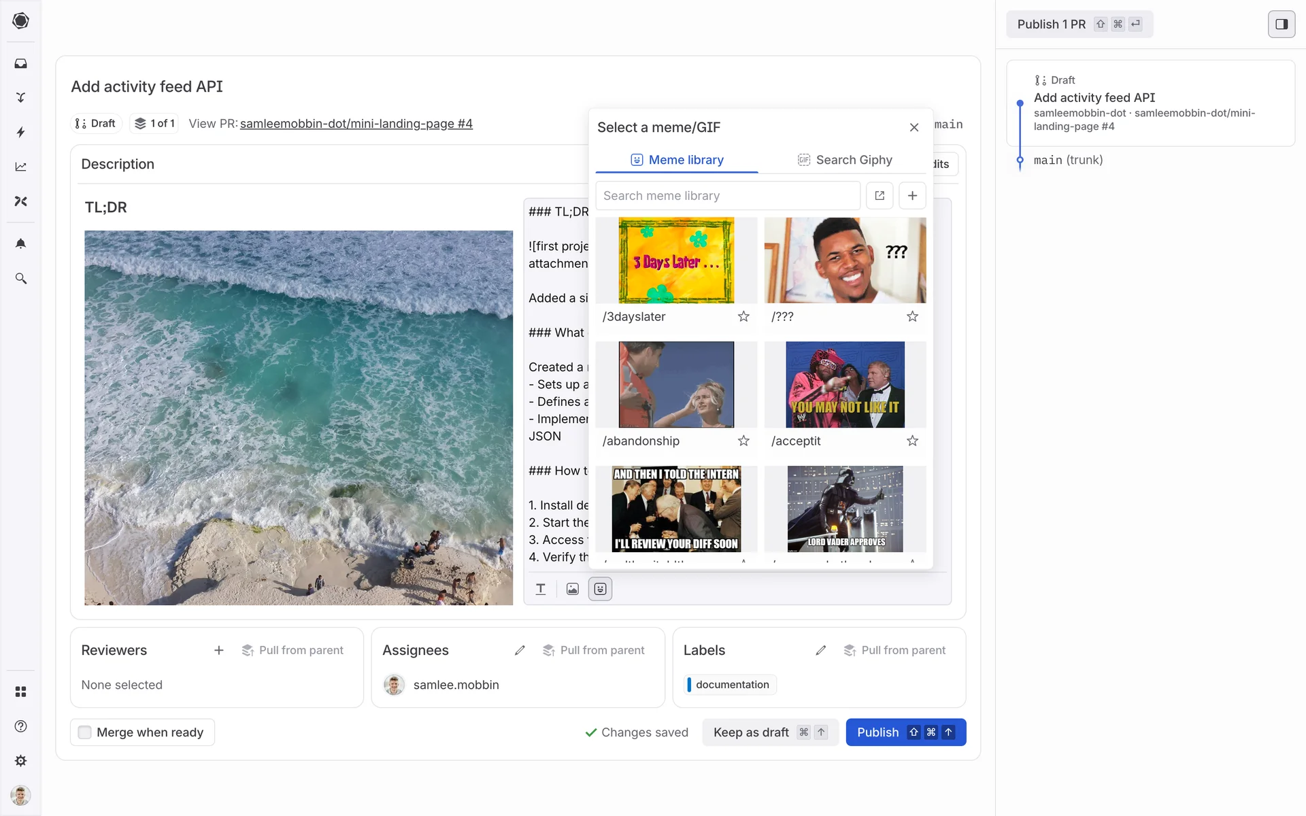The image size is (1306, 816).
Task: Add new meme with plus button
Action: 912,196
